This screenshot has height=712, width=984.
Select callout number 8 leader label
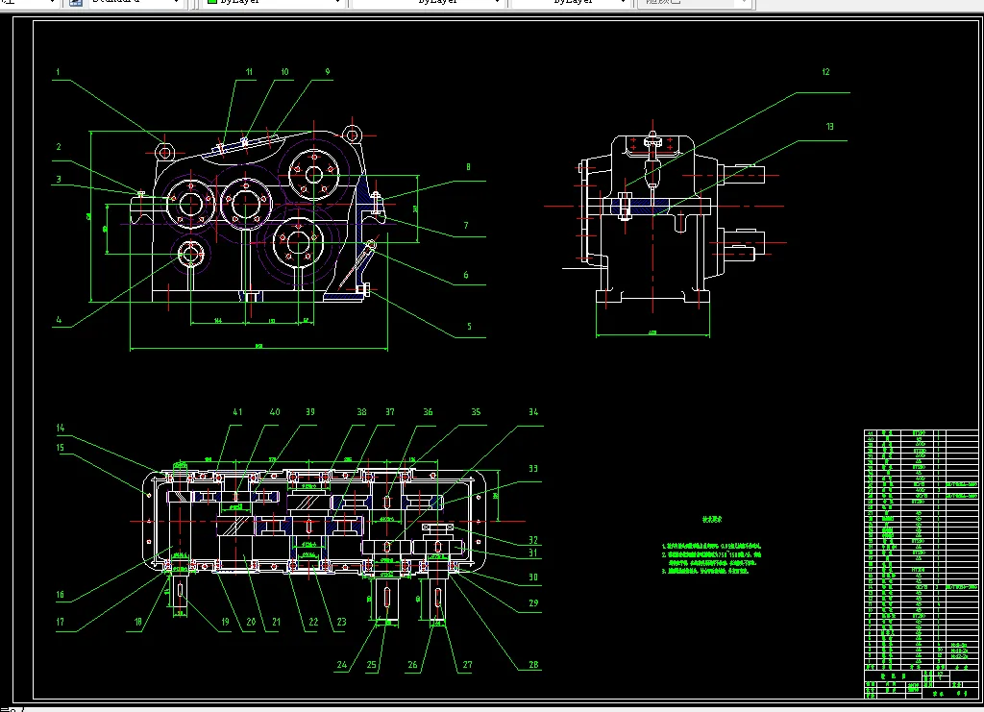tap(468, 167)
